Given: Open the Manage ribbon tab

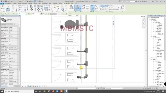Looking at the screenshot, I should click(55, 4).
